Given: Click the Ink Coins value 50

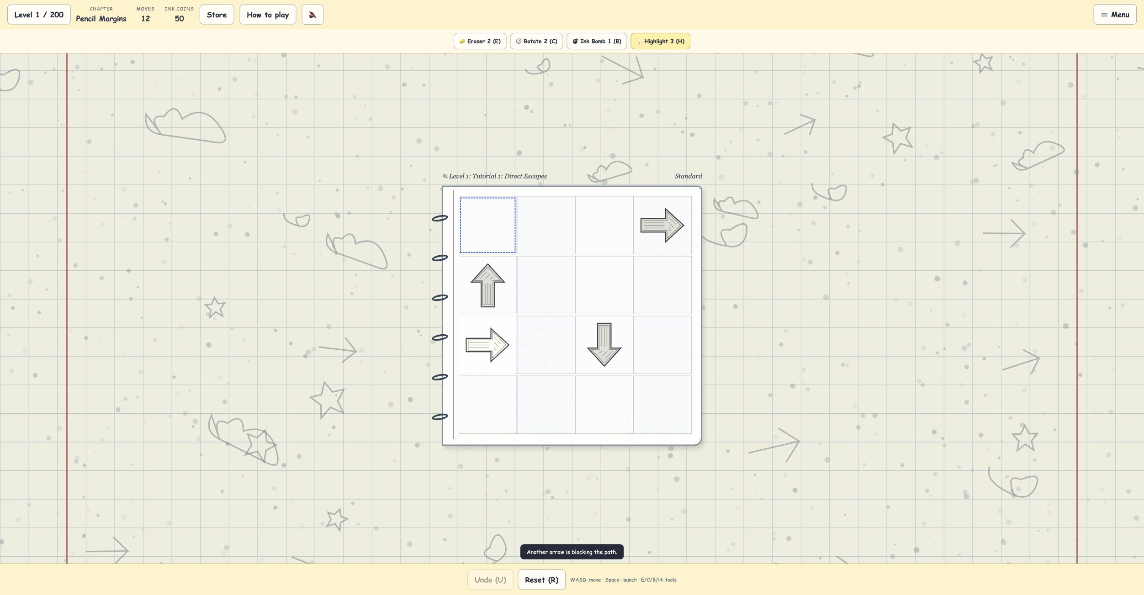Looking at the screenshot, I should pos(179,19).
